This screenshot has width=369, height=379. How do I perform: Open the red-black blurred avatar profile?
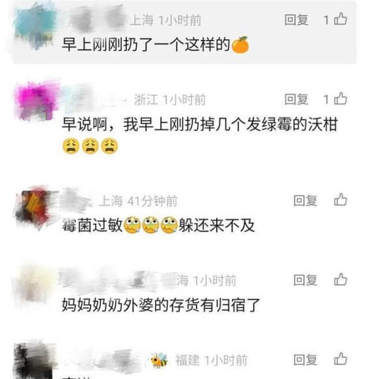(35, 208)
